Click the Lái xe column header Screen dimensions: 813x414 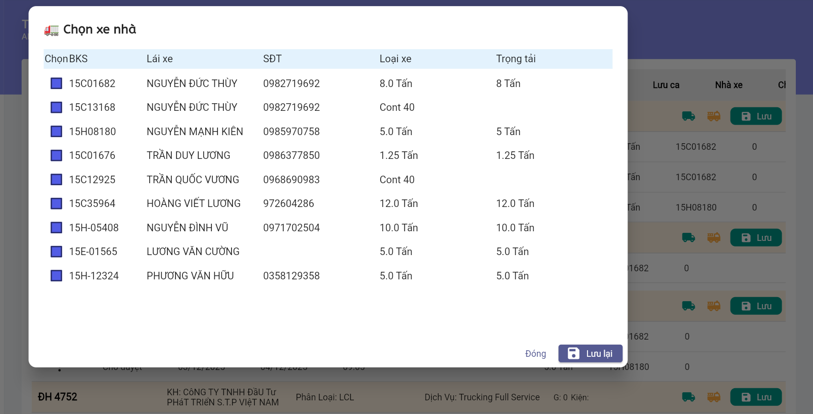(160, 59)
